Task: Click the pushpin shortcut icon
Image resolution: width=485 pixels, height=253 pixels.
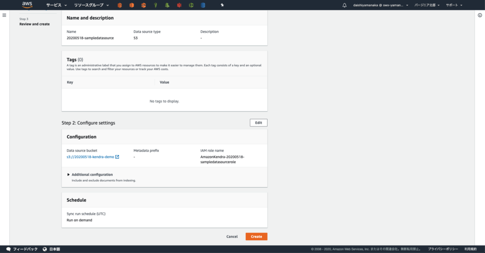Action: coord(223,5)
